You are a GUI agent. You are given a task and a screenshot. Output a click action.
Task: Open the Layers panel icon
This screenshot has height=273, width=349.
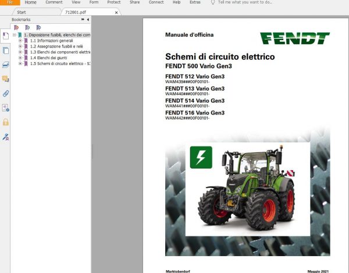[6, 64]
